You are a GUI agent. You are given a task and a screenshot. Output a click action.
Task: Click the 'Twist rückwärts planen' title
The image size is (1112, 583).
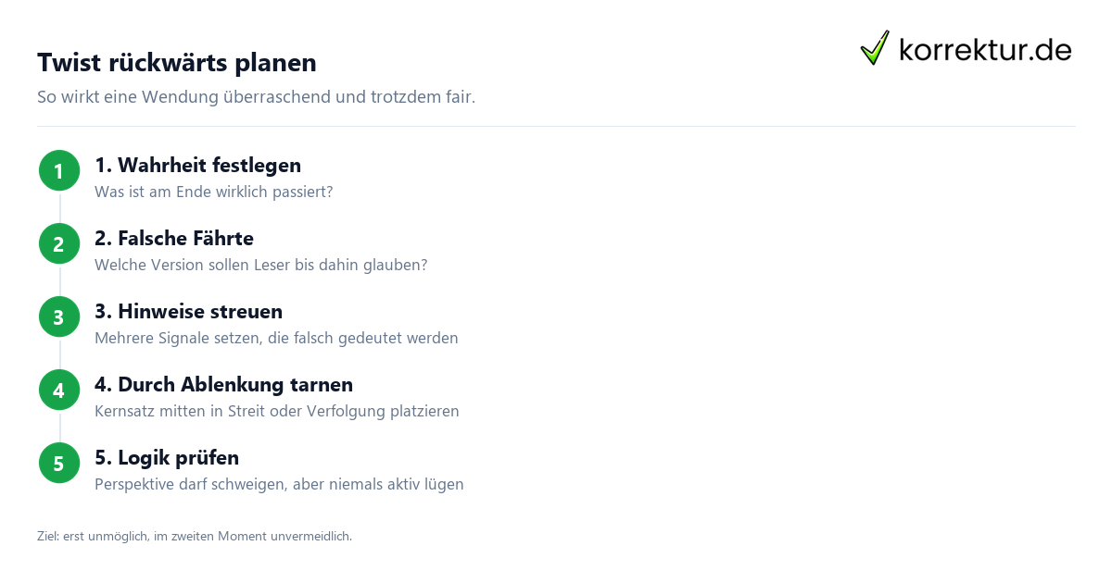click(x=177, y=63)
